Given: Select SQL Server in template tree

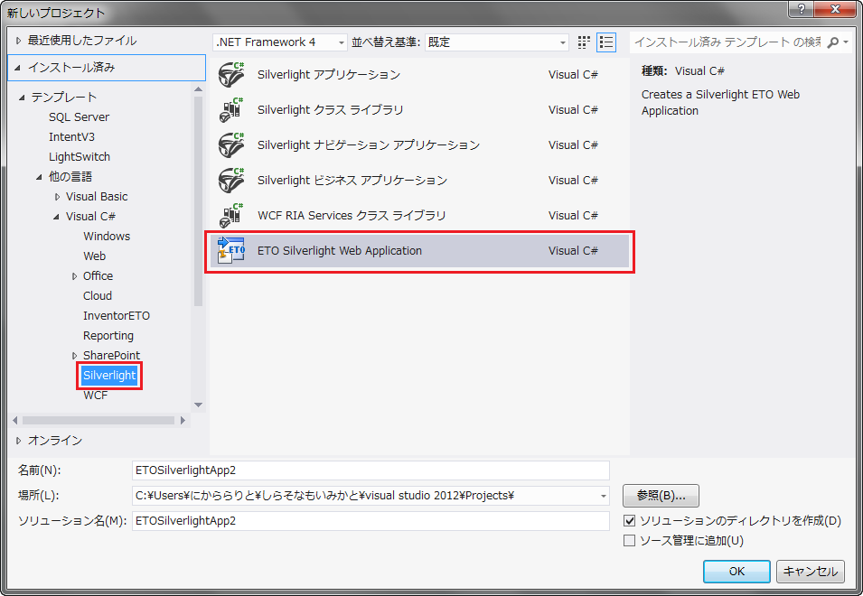Looking at the screenshot, I should (x=79, y=117).
